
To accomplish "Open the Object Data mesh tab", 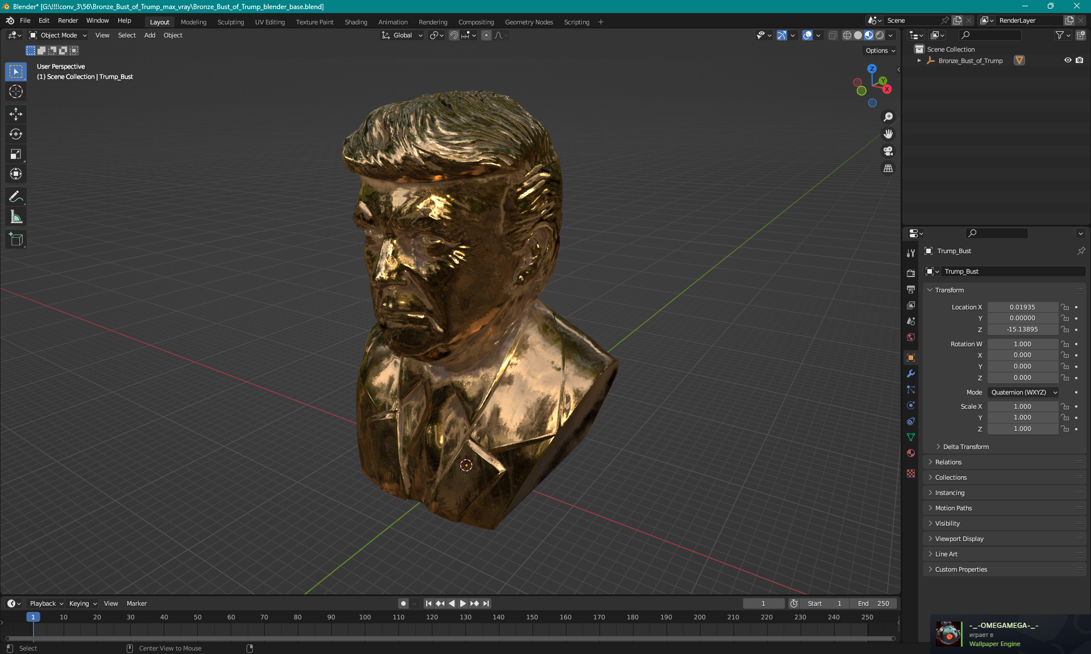I will coord(911,437).
